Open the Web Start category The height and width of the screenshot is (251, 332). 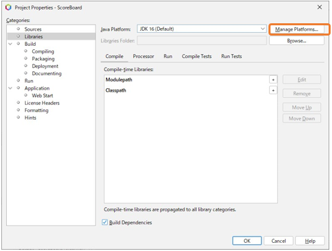click(42, 96)
